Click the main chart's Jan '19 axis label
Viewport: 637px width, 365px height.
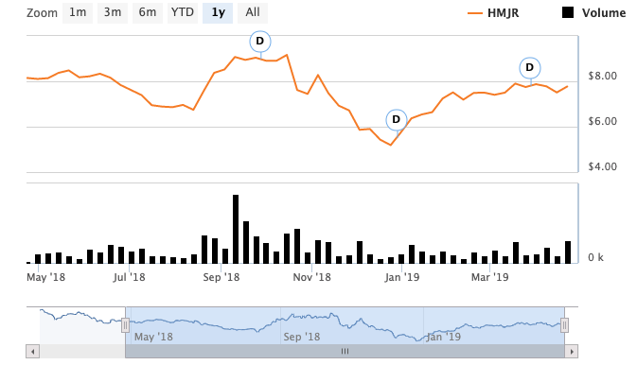tap(401, 277)
